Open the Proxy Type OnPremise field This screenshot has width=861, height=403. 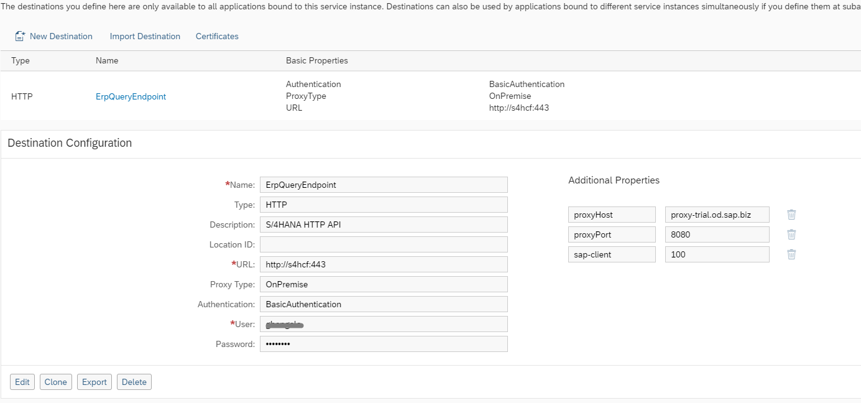point(384,284)
